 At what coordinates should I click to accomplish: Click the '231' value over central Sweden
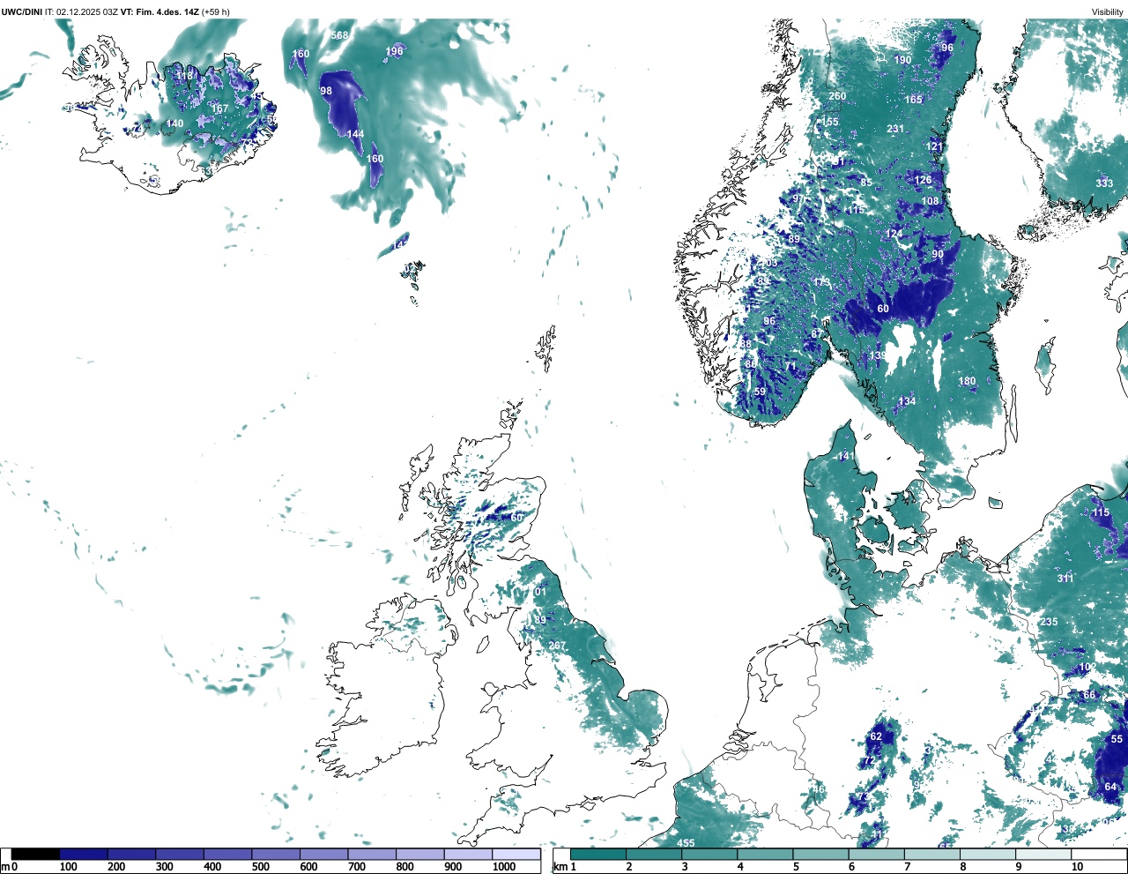[895, 129]
